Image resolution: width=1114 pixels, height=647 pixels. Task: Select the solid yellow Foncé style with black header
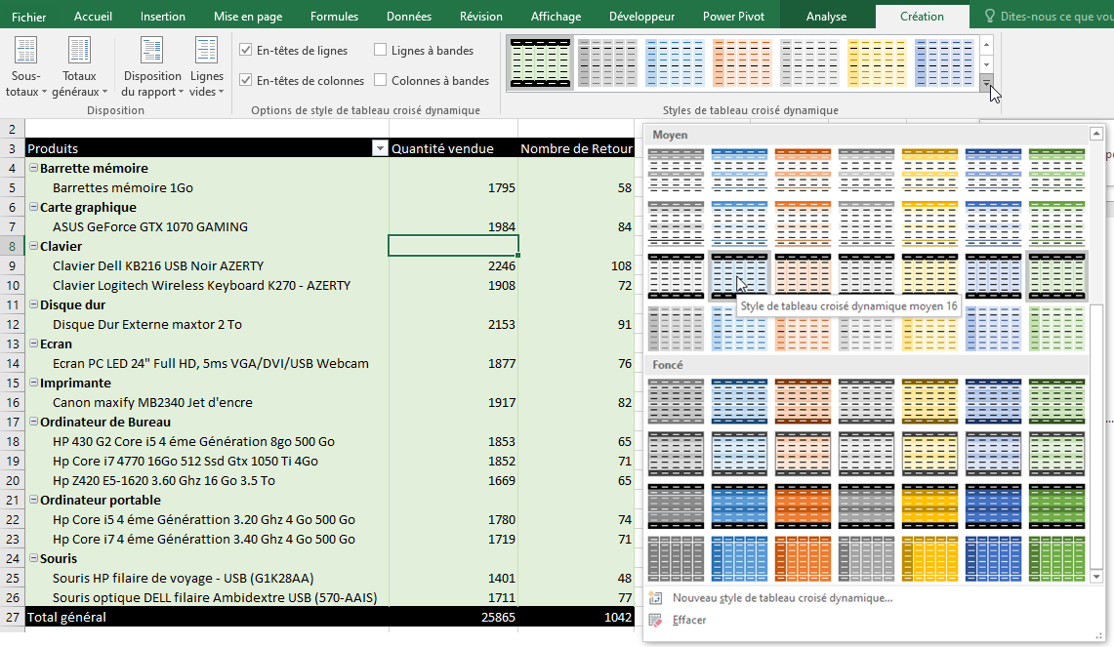[929, 506]
